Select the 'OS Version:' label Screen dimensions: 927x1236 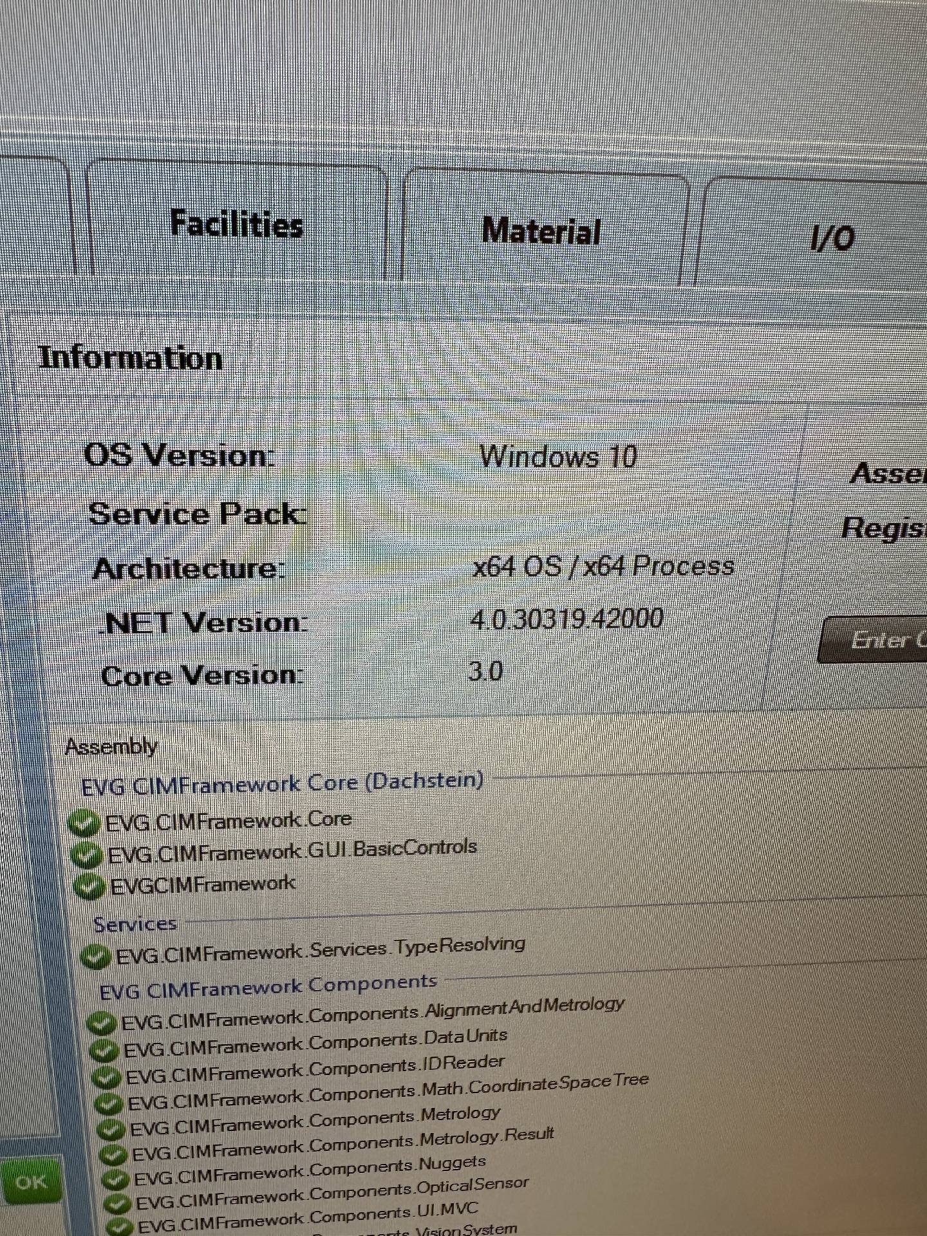click(x=180, y=455)
